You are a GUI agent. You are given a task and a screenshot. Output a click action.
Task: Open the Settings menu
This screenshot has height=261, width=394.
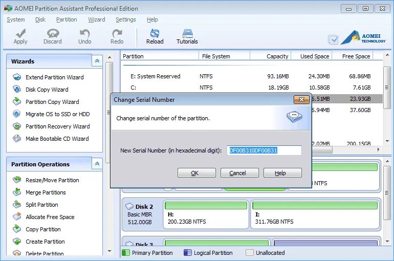126,19
